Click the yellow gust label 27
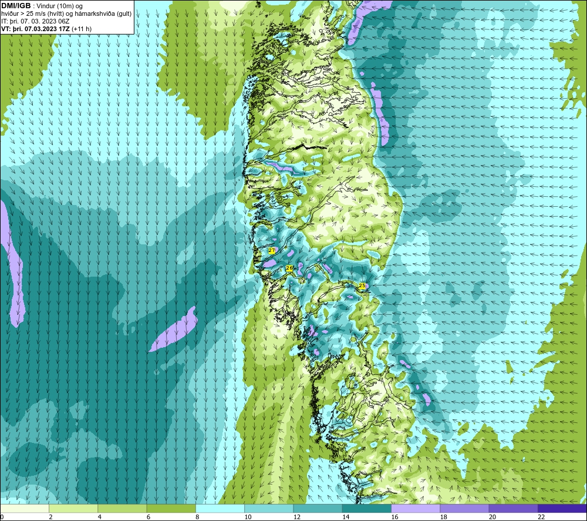The image size is (587, 521). pos(272,250)
